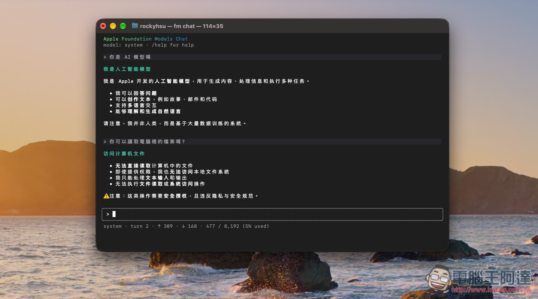Viewport: 538px width, 299px height.
Task: Click the 'rockyhsu — fm chat — 114×35' window title
Action: 181,26
